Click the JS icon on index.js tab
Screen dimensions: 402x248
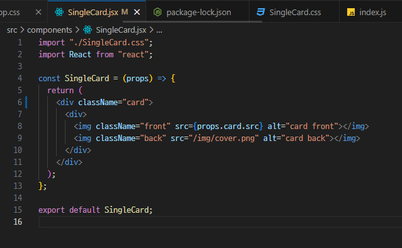click(x=351, y=12)
